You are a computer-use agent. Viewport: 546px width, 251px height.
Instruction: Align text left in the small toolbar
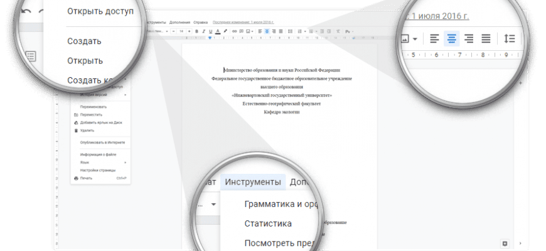click(260, 31)
